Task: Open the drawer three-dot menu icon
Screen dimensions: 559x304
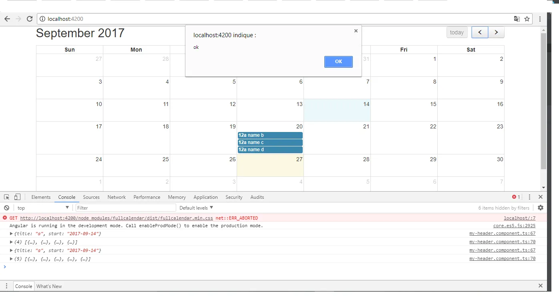Action: tap(6, 286)
